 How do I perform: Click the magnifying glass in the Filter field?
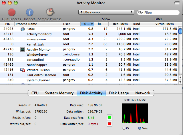click(x=140, y=13)
